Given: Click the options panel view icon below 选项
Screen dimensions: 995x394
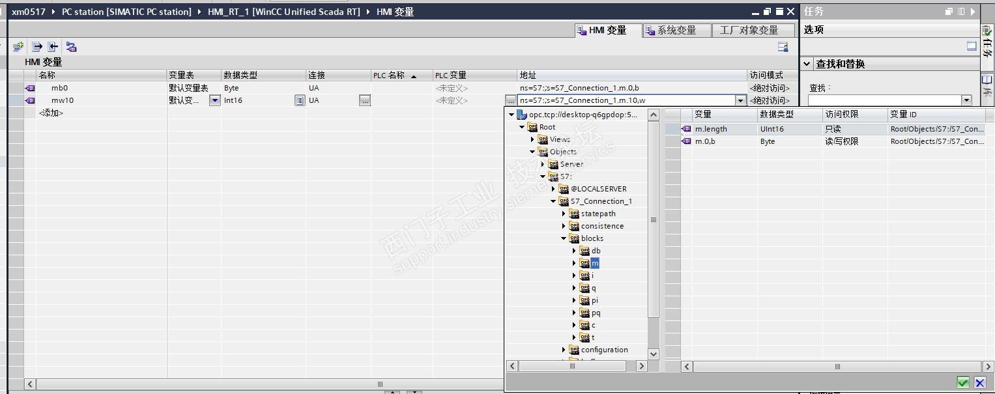Looking at the screenshot, I should (972, 46).
